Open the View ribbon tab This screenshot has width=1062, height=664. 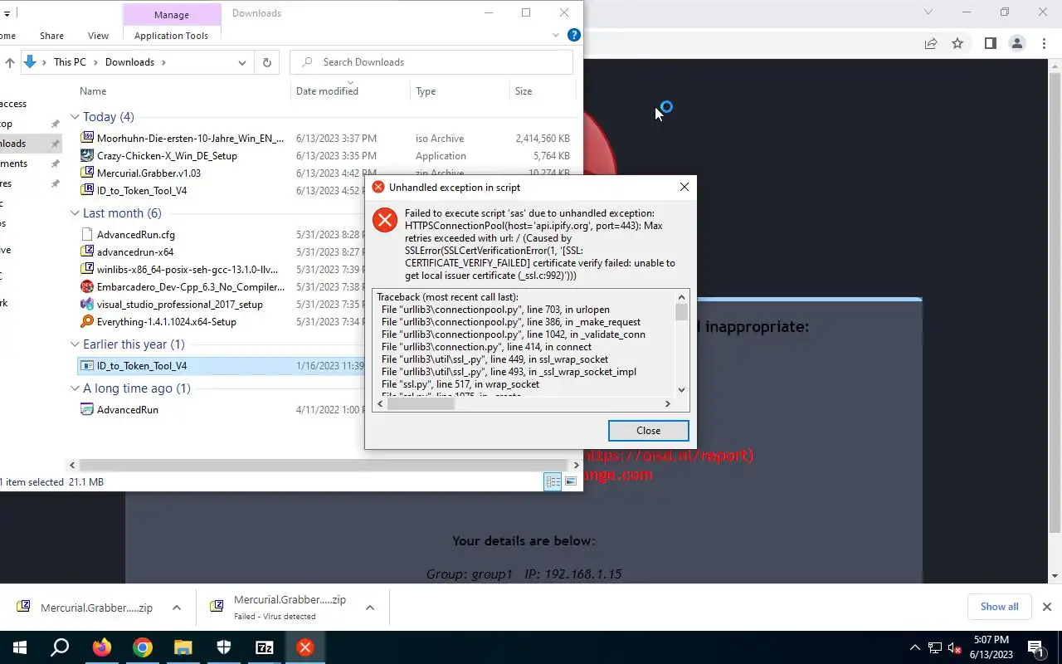click(x=98, y=36)
